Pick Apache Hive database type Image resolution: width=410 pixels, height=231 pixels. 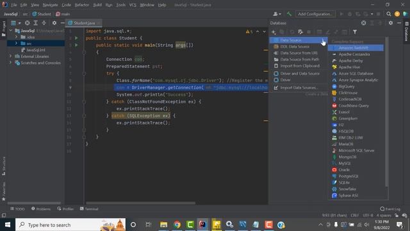[x=356, y=67]
